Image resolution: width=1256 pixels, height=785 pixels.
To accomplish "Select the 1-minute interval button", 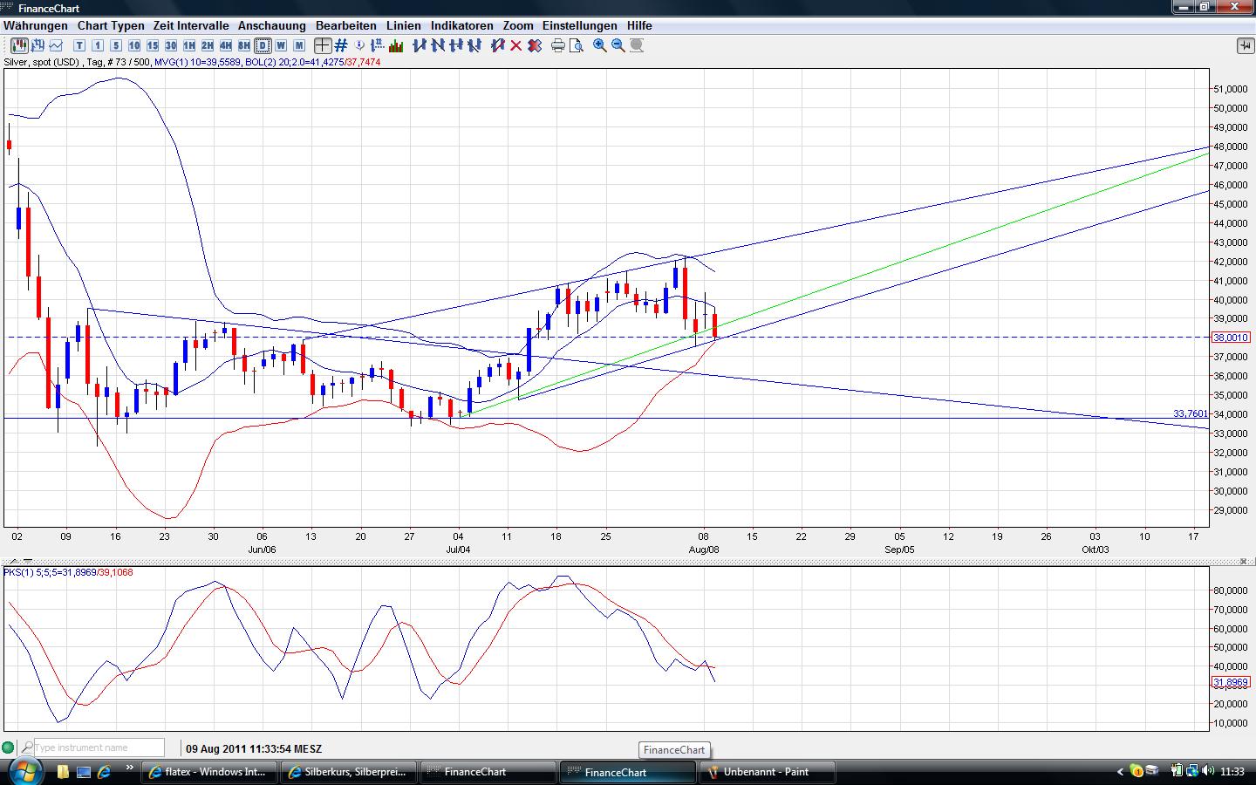I will point(98,45).
